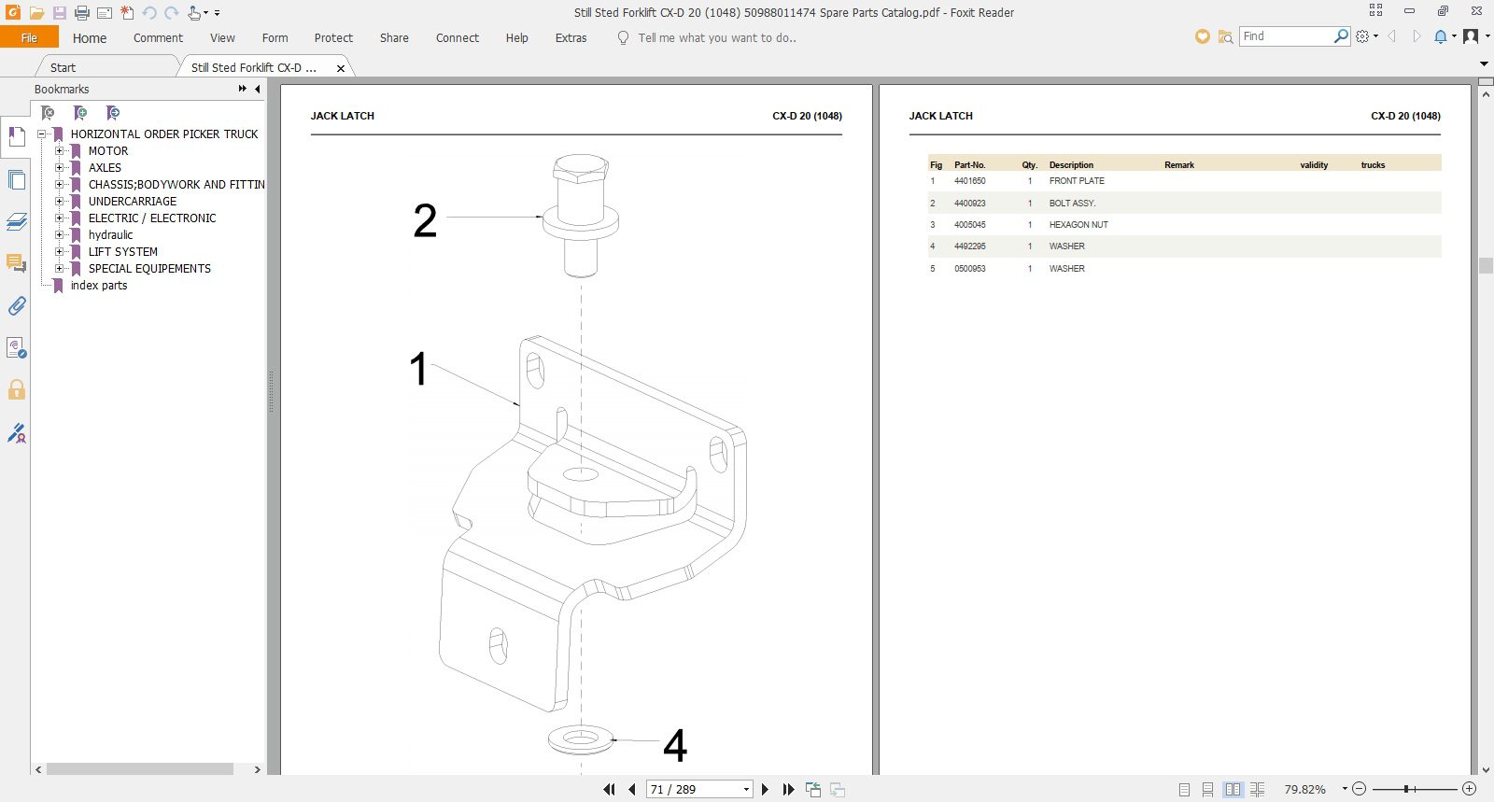Screen dimensions: 1494x802
Task: Create a new PDF from the starred page icon
Action: pyautogui.click(x=127, y=13)
